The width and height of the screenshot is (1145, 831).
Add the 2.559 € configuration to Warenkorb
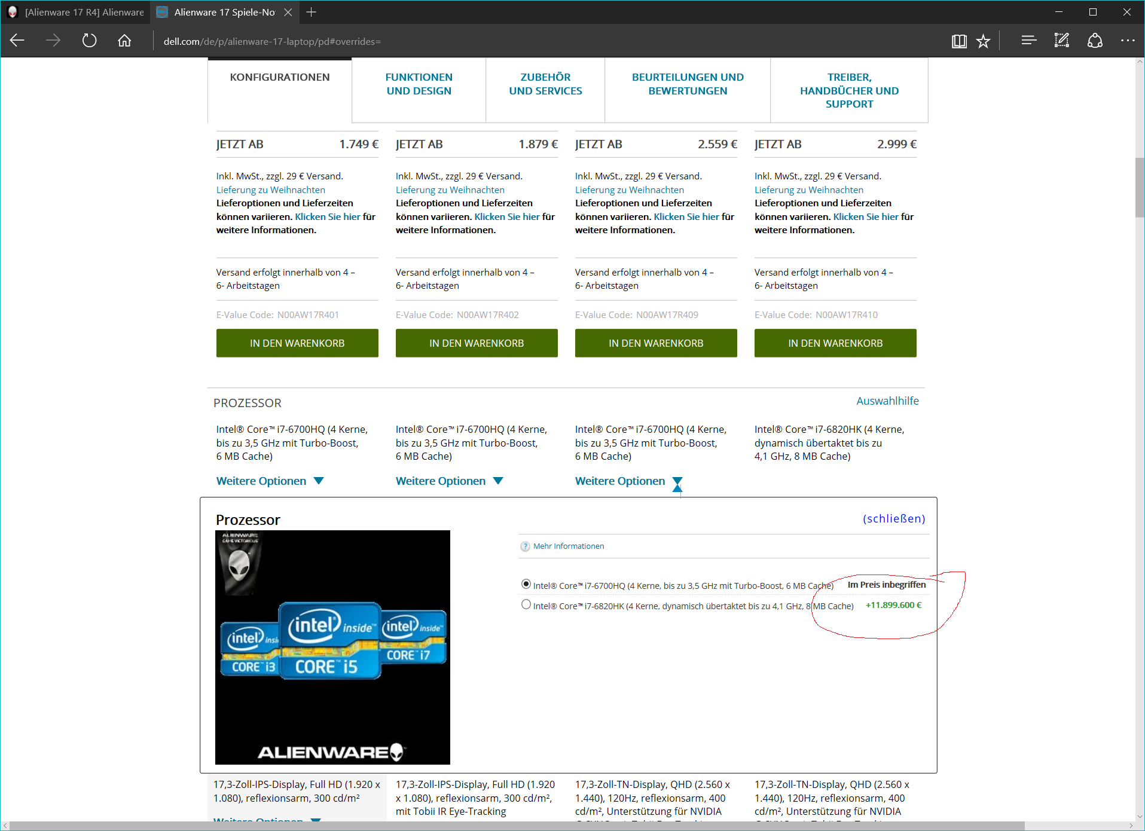click(x=656, y=343)
